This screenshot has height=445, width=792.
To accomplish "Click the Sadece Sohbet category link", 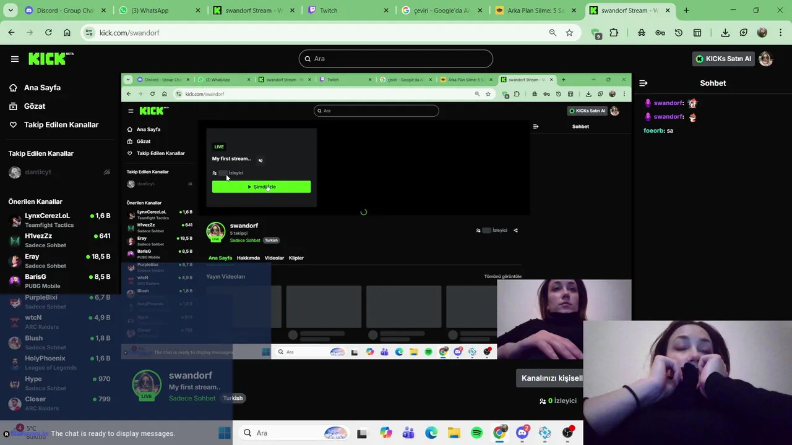I will 192,398.
